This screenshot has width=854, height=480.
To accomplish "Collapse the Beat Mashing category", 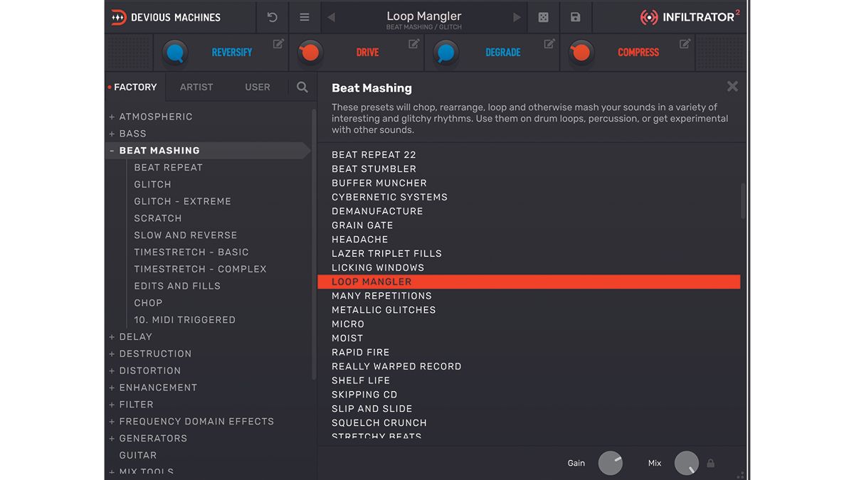I will pos(112,151).
